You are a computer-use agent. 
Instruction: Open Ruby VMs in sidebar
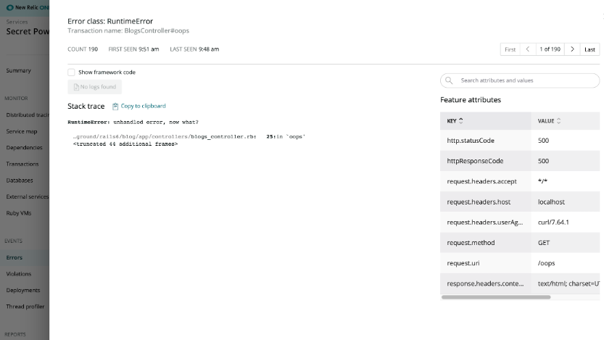(19, 213)
